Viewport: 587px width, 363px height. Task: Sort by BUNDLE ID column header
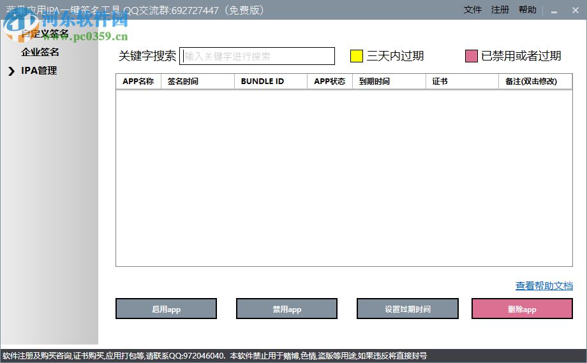tap(271, 81)
